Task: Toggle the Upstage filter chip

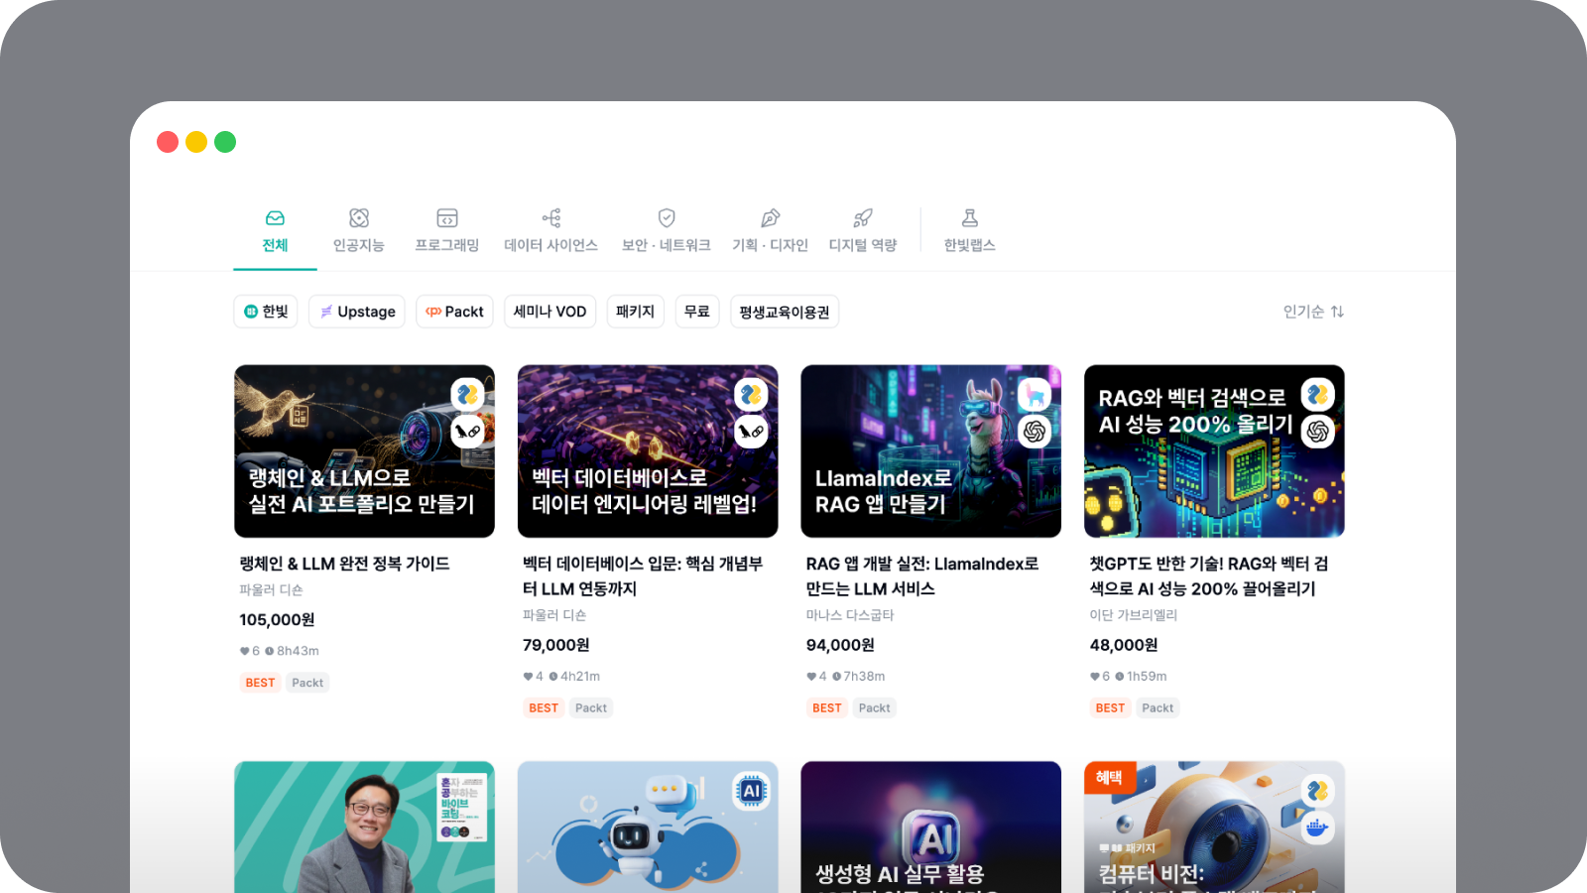Action: [357, 312]
